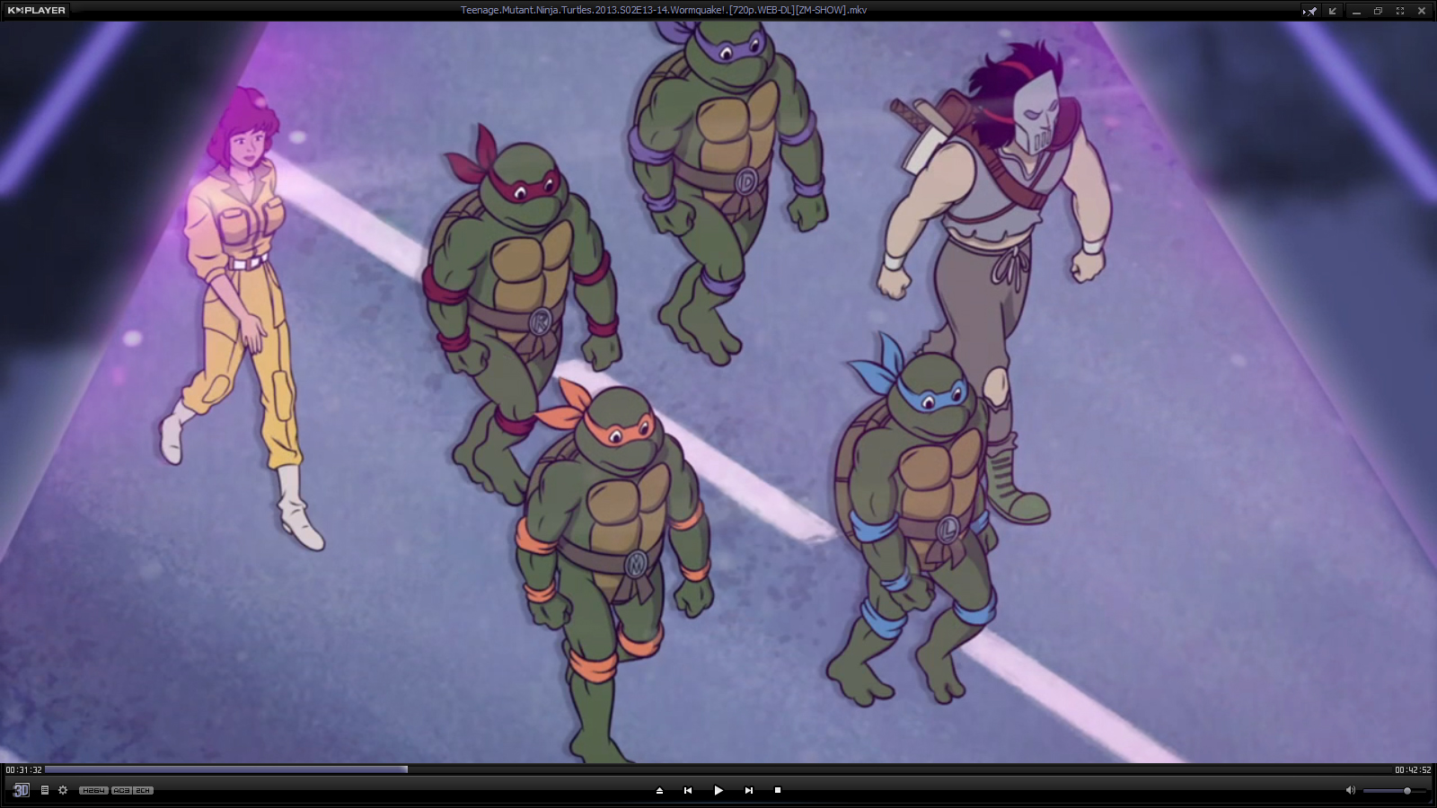
Task: Open the control box gear icon
Action: [63, 790]
